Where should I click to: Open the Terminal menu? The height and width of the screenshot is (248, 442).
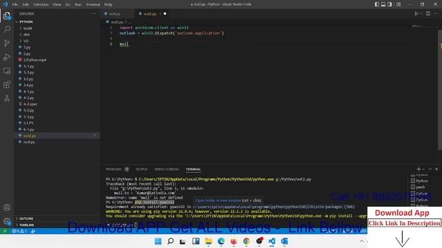coord(93,4)
